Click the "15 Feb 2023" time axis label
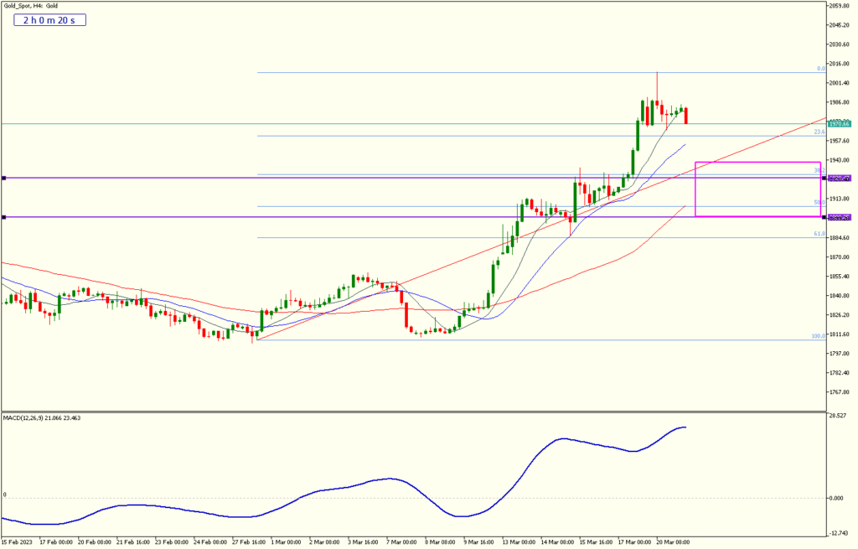The image size is (858, 549). 20,542
